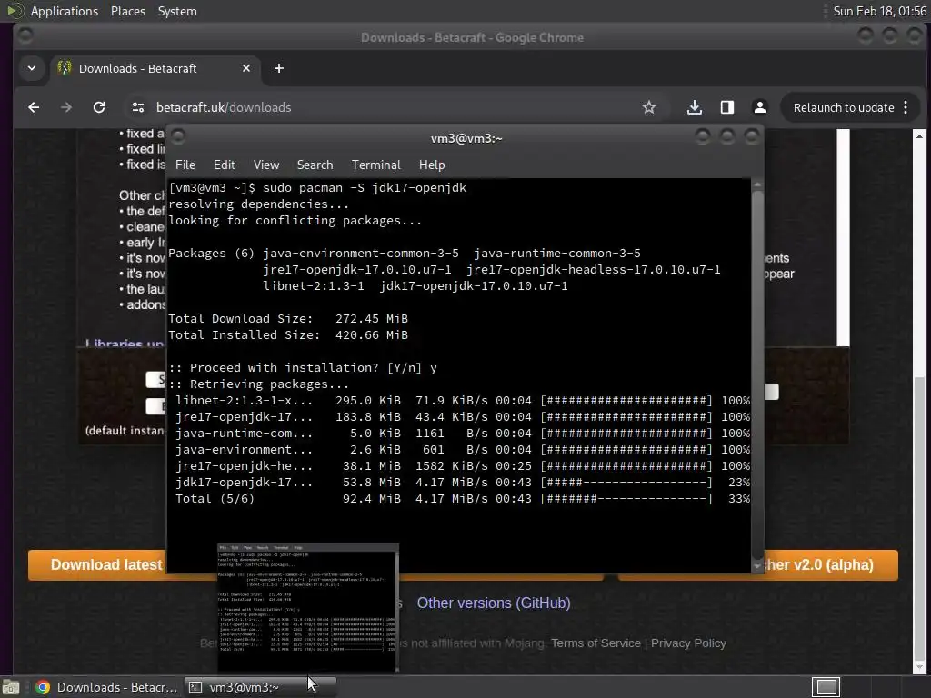Click the workspace switcher in bottom panel
Screen dimensions: 931x698
[826, 687]
